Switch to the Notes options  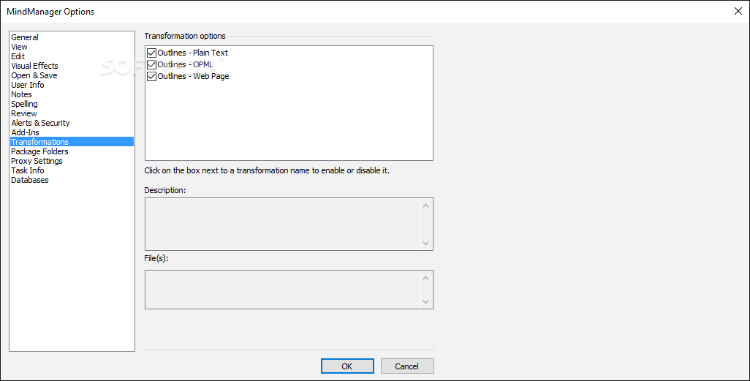[x=21, y=94]
